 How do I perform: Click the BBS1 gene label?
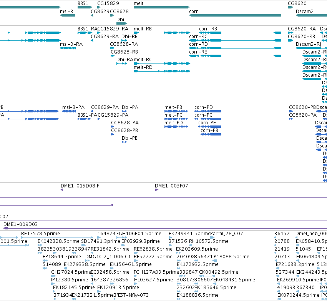pos(83,3)
